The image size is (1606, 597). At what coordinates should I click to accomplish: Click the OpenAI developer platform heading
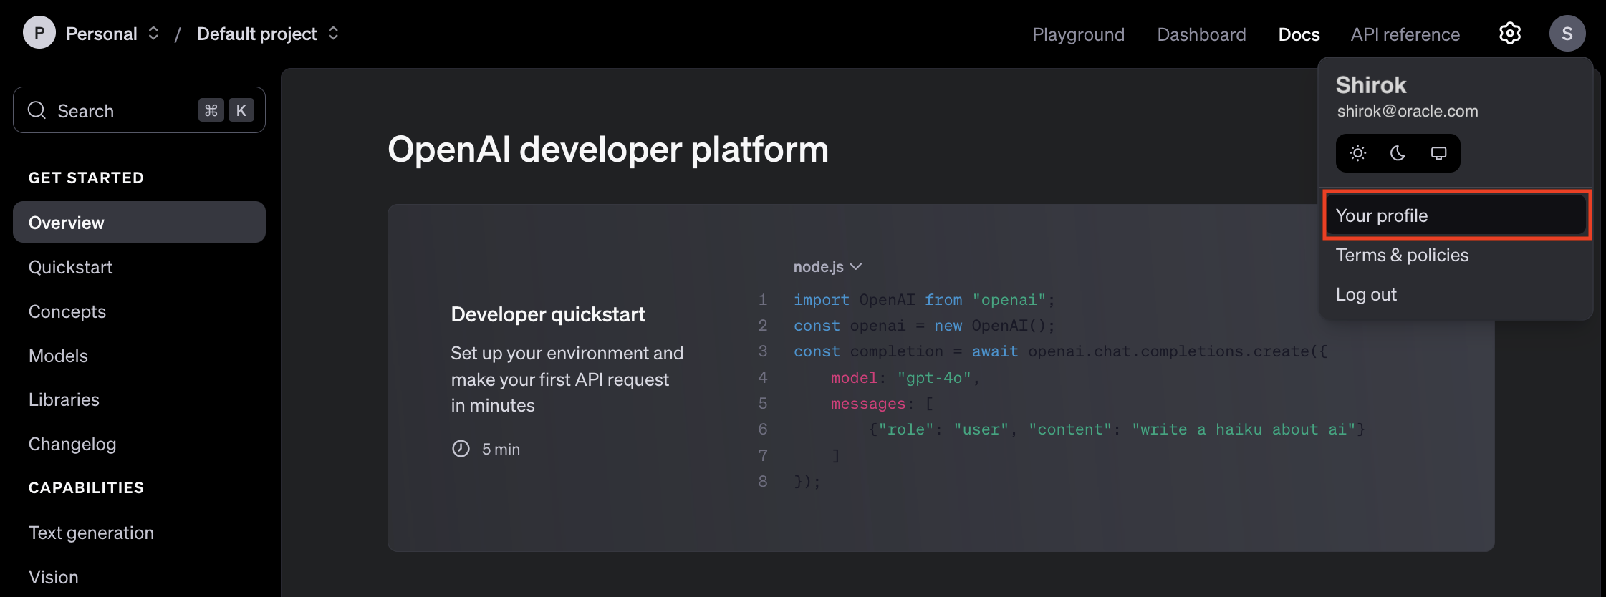pos(608,150)
